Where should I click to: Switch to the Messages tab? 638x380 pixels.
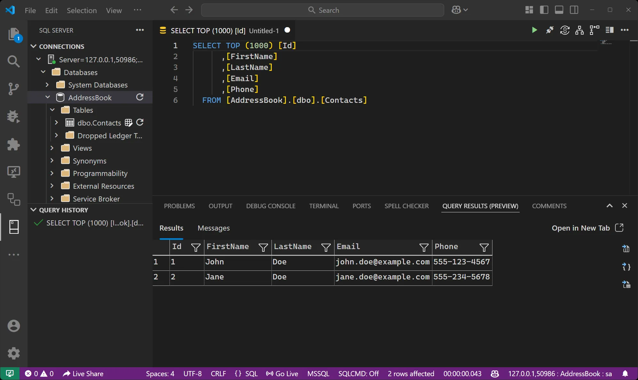213,228
